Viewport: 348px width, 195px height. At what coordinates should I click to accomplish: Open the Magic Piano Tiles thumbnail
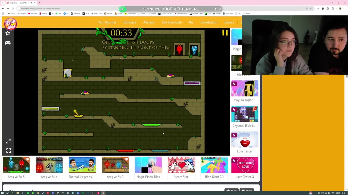(x=148, y=165)
